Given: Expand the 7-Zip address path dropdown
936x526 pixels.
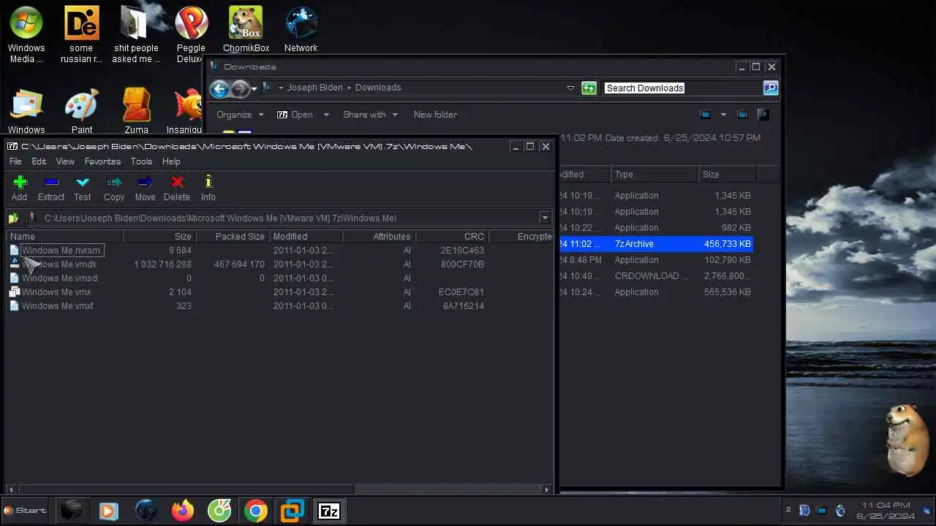Looking at the screenshot, I should coord(545,218).
